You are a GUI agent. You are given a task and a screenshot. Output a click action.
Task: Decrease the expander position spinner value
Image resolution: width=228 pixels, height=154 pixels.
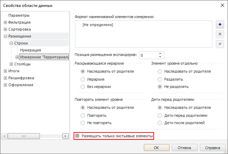(160, 57)
